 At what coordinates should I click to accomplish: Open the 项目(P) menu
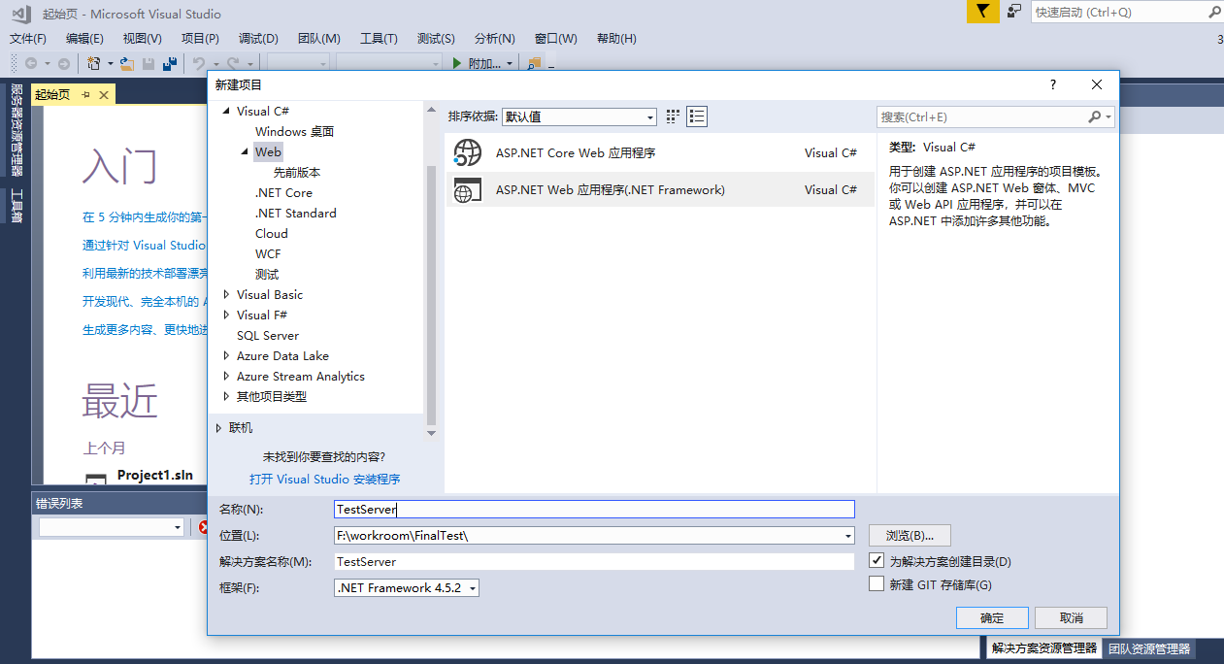pyautogui.click(x=200, y=39)
